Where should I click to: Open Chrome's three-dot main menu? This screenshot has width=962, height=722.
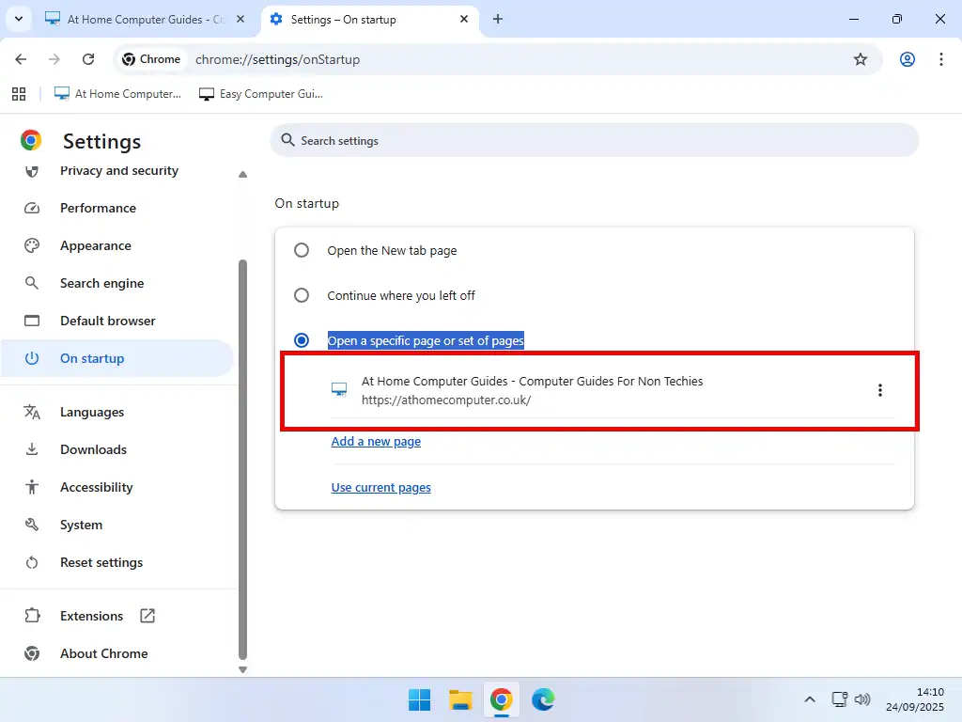pos(940,59)
